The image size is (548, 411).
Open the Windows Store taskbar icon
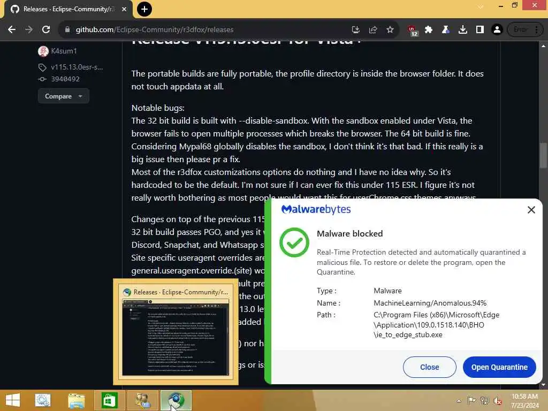pos(109,400)
